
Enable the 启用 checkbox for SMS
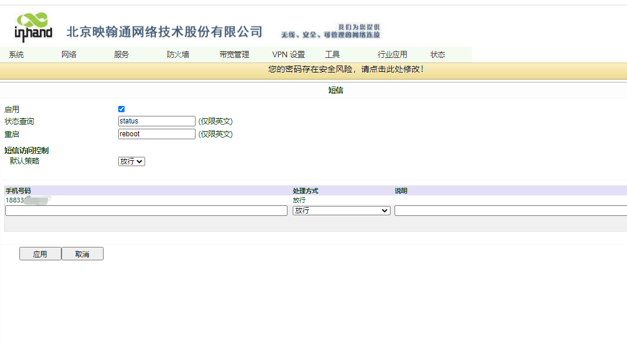pos(121,108)
